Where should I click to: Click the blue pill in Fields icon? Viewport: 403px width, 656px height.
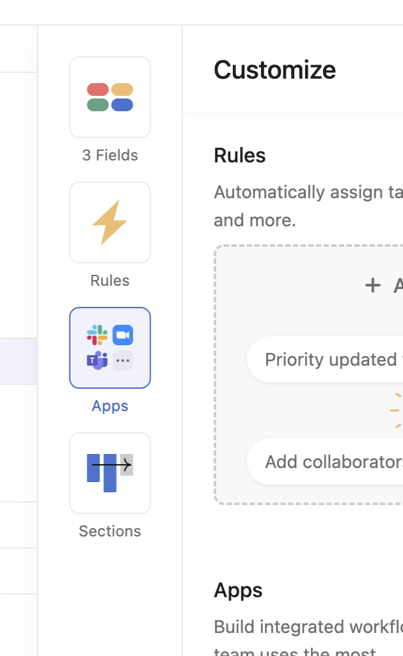pos(122,105)
